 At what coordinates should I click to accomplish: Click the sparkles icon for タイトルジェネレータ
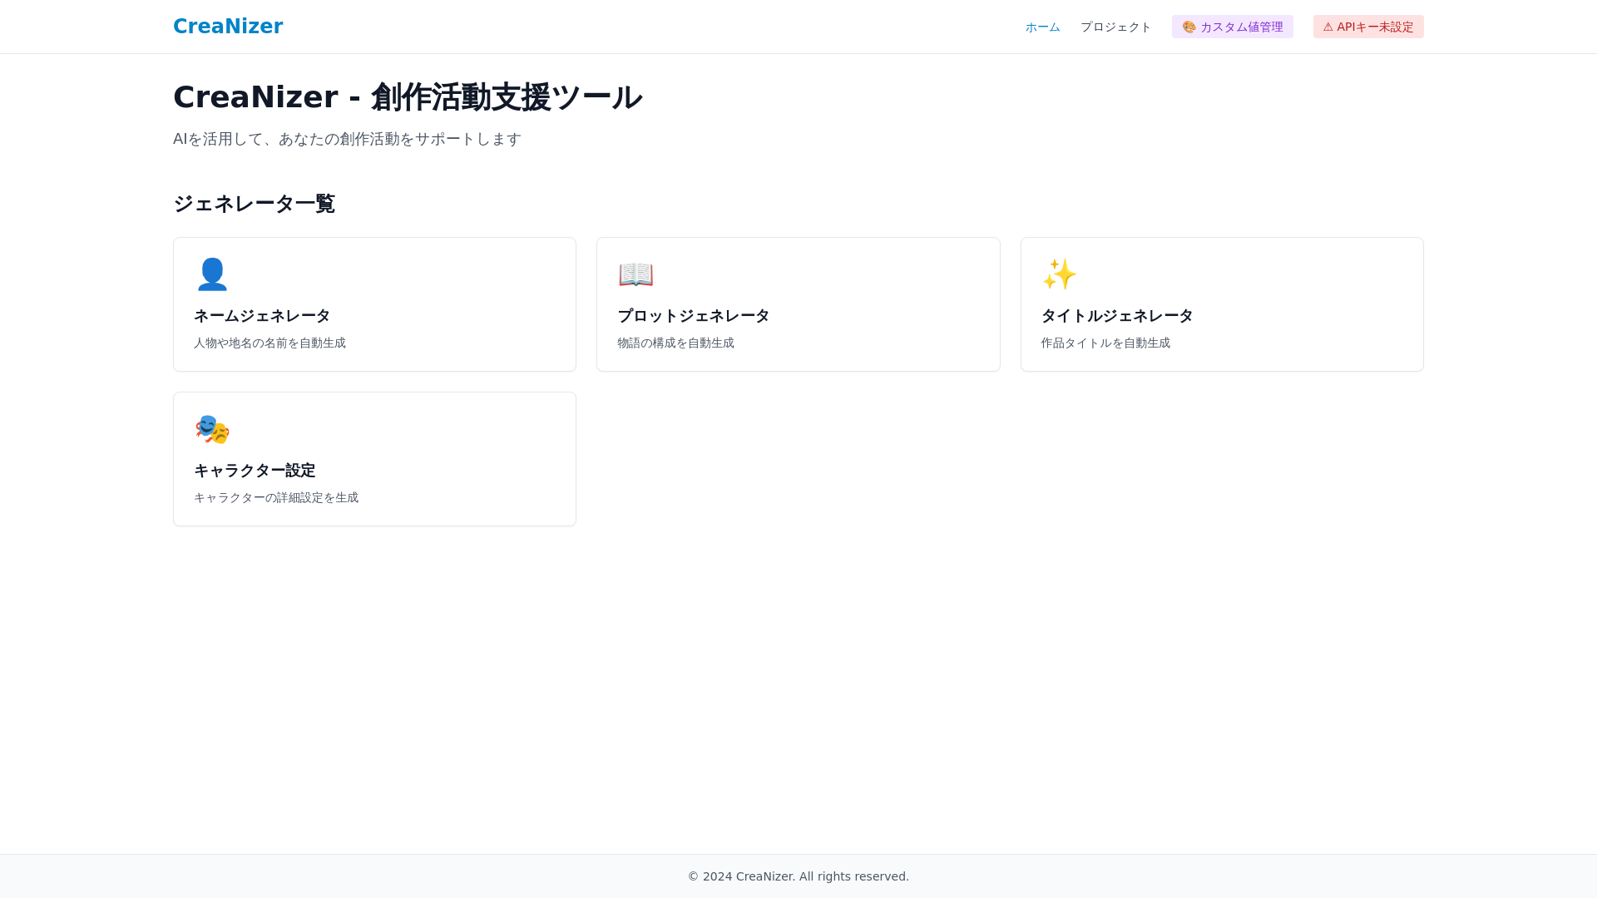pyautogui.click(x=1059, y=274)
